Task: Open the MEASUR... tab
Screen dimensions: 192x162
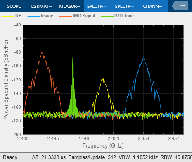Action: point(70,6)
